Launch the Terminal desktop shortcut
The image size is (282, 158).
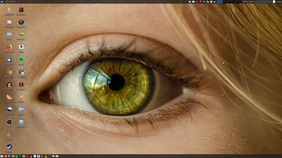(x=21, y=10)
